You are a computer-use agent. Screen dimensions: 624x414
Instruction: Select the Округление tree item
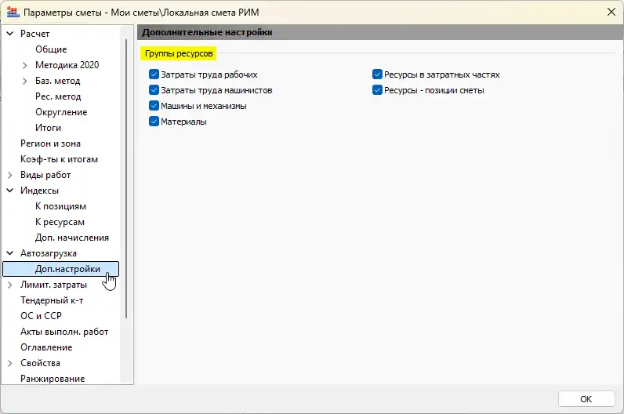pos(61,112)
